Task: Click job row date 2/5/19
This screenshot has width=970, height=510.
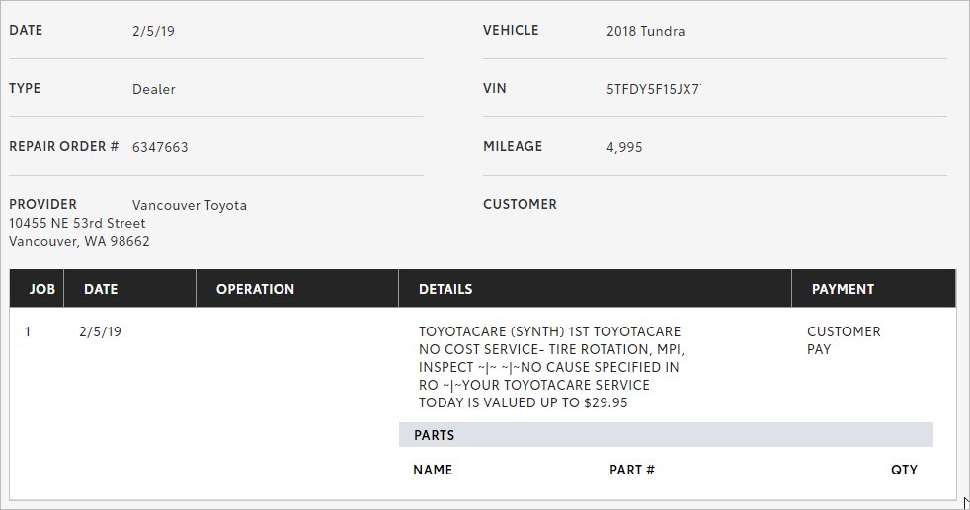Action: pyautogui.click(x=100, y=331)
